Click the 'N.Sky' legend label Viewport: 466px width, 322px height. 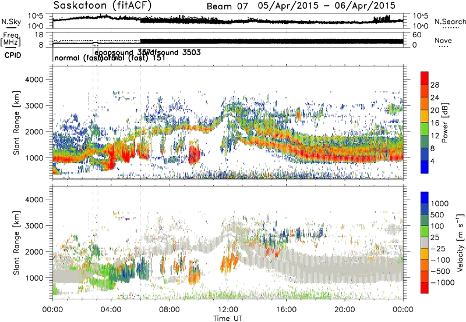click(10, 22)
